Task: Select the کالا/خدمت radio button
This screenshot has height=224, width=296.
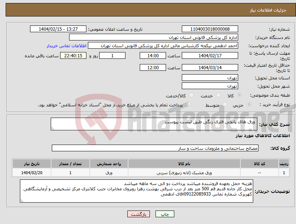Action: [x=191, y=95]
